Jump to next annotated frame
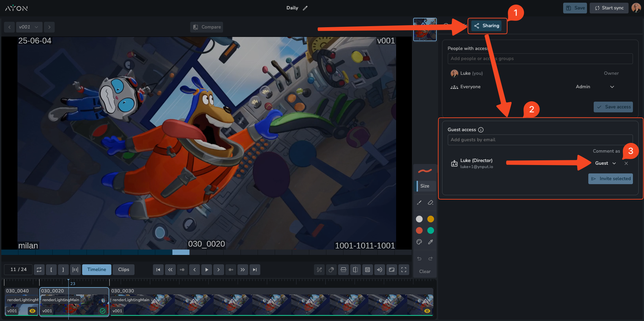This screenshot has height=321, width=644. [x=231, y=270]
